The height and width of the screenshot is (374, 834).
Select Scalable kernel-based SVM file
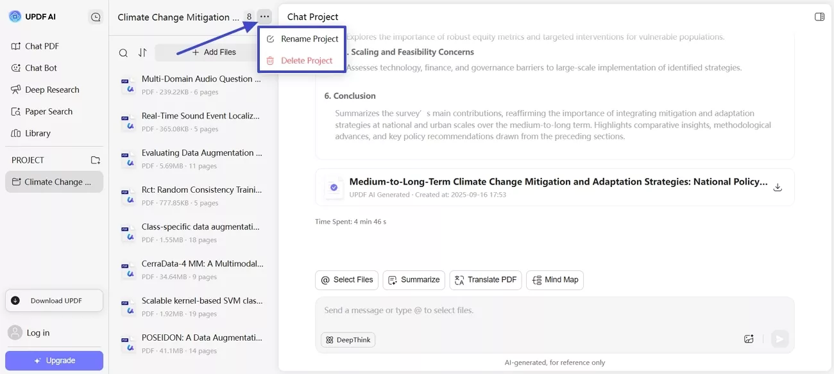point(192,307)
